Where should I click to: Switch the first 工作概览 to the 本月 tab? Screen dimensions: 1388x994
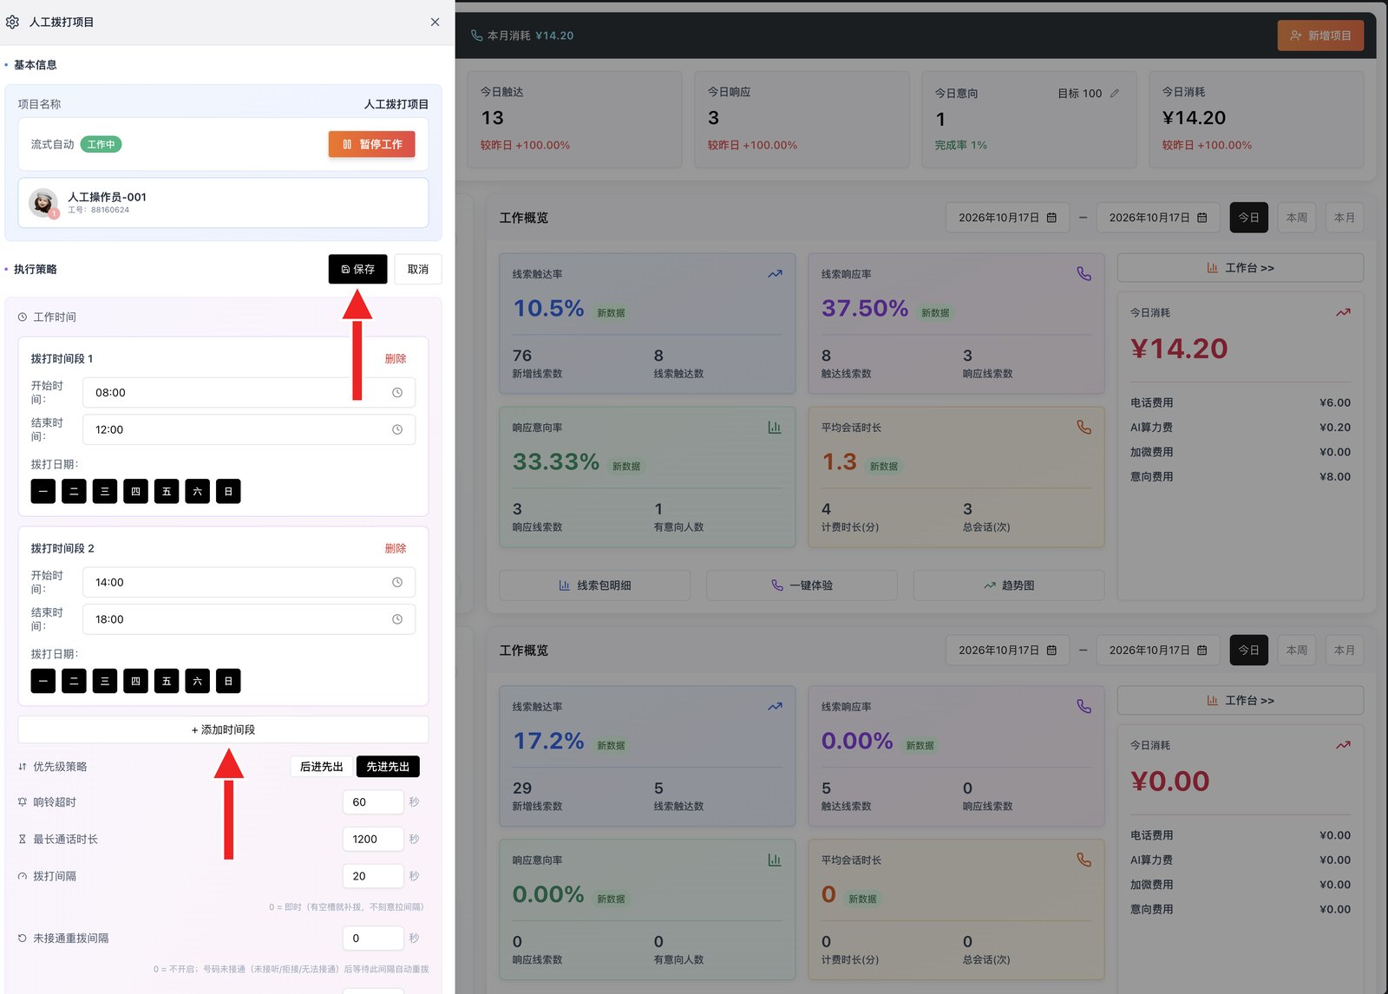(1345, 218)
